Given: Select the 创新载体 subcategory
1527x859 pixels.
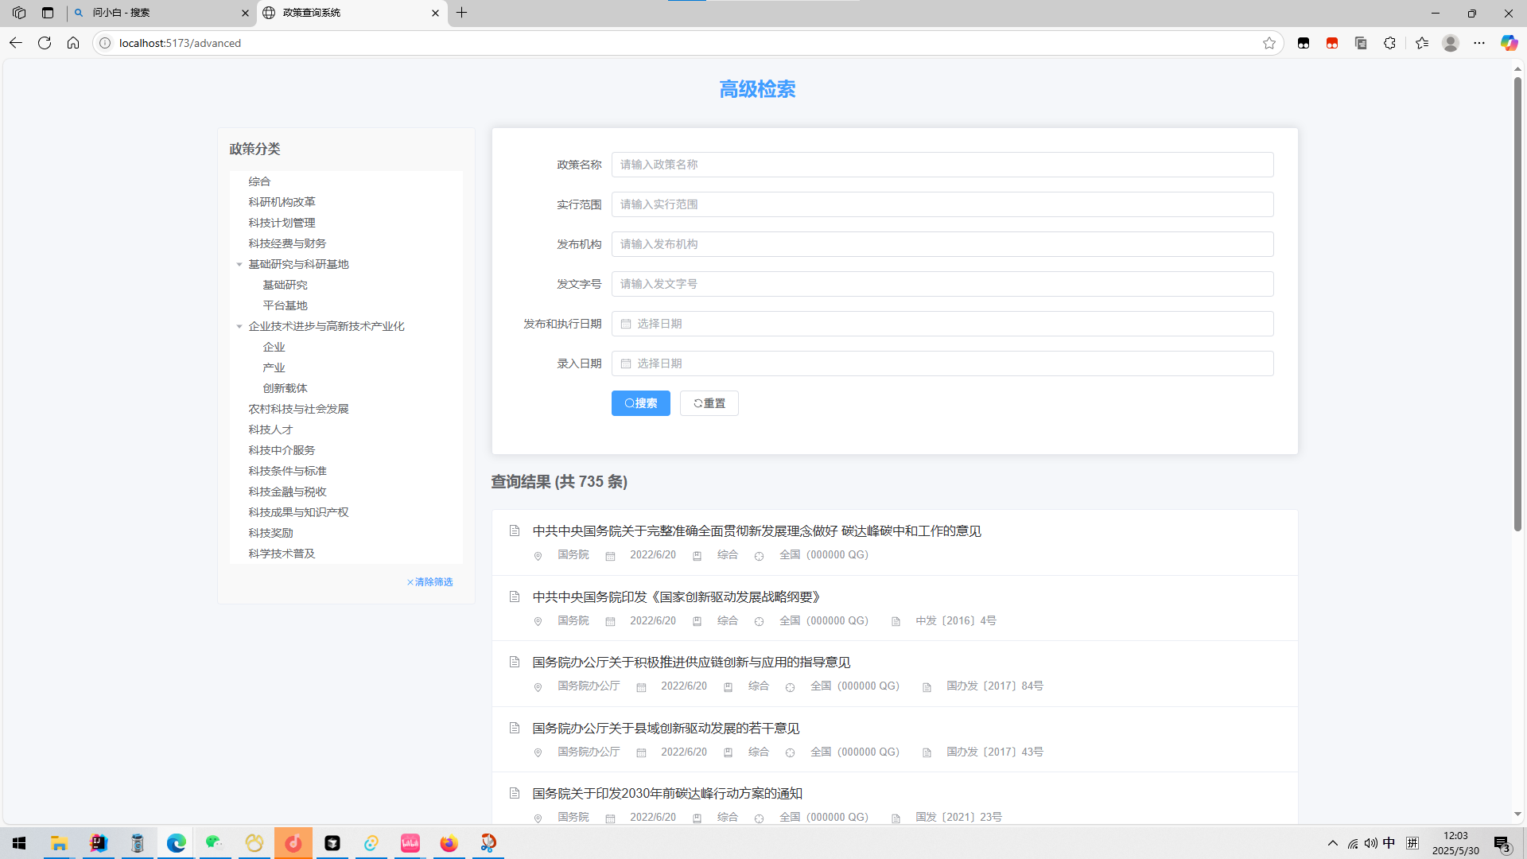Looking at the screenshot, I should (x=285, y=388).
